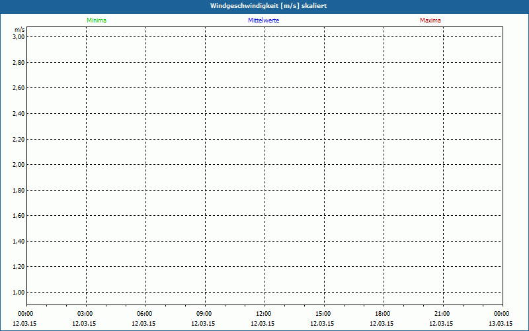Click the 06:00 time axis label
Image resolution: width=529 pixels, height=331 pixels.
coord(145,314)
